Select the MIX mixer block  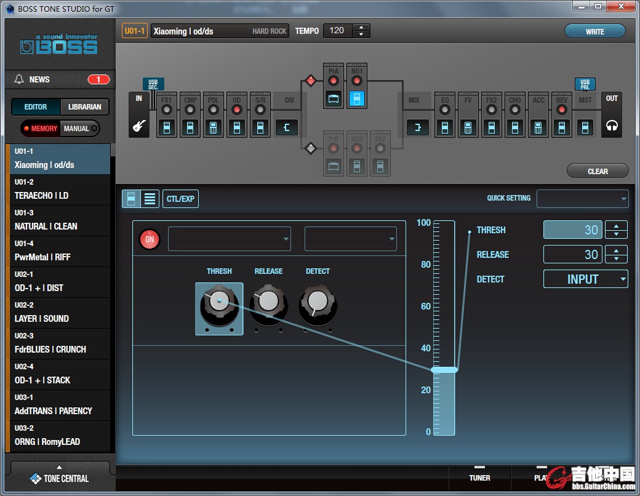click(418, 128)
